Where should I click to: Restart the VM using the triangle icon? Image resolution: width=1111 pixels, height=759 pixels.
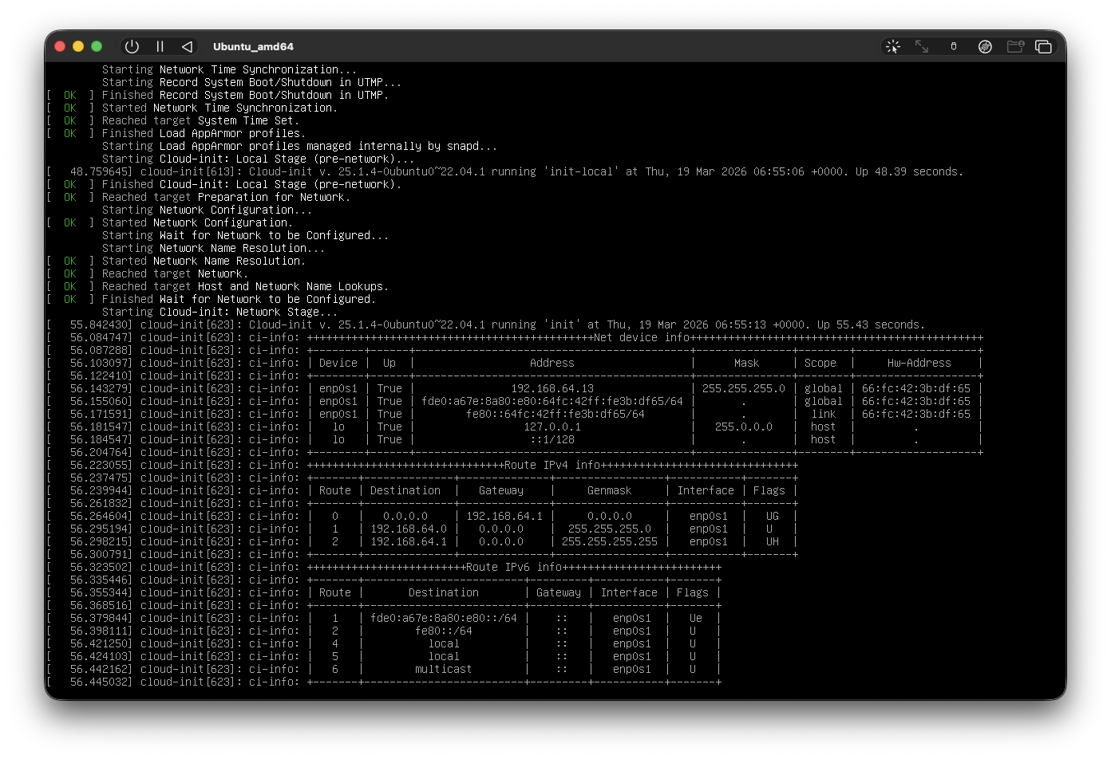tap(187, 47)
